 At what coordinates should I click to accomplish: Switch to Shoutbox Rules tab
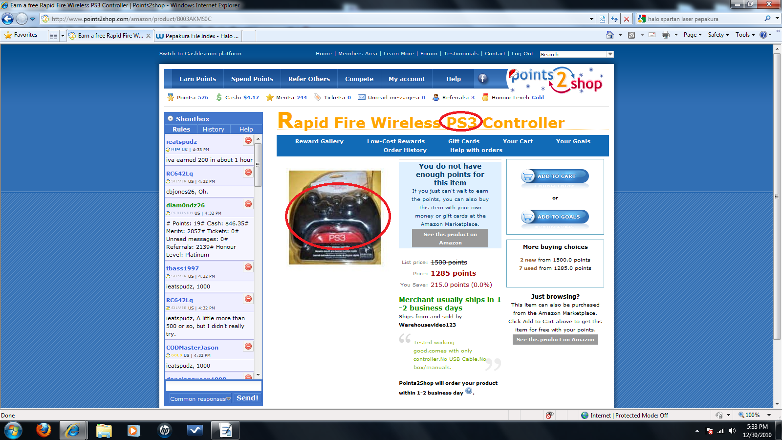coord(181,129)
